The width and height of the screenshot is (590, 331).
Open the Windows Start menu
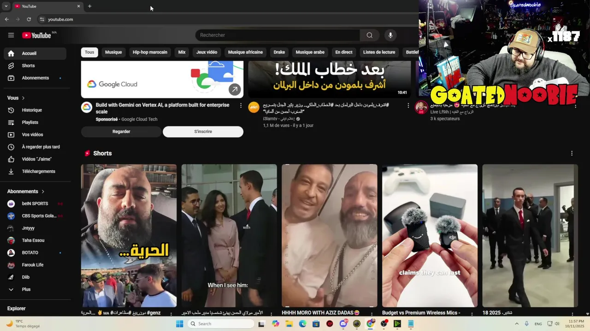click(x=180, y=324)
